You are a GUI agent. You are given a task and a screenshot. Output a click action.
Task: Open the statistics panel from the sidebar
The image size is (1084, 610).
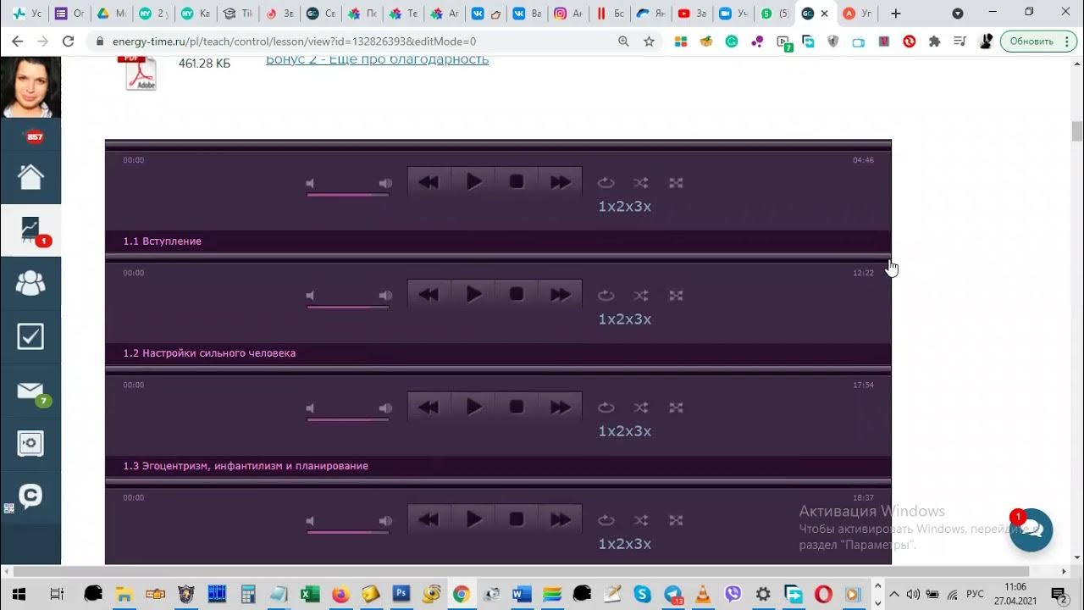coord(30,230)
